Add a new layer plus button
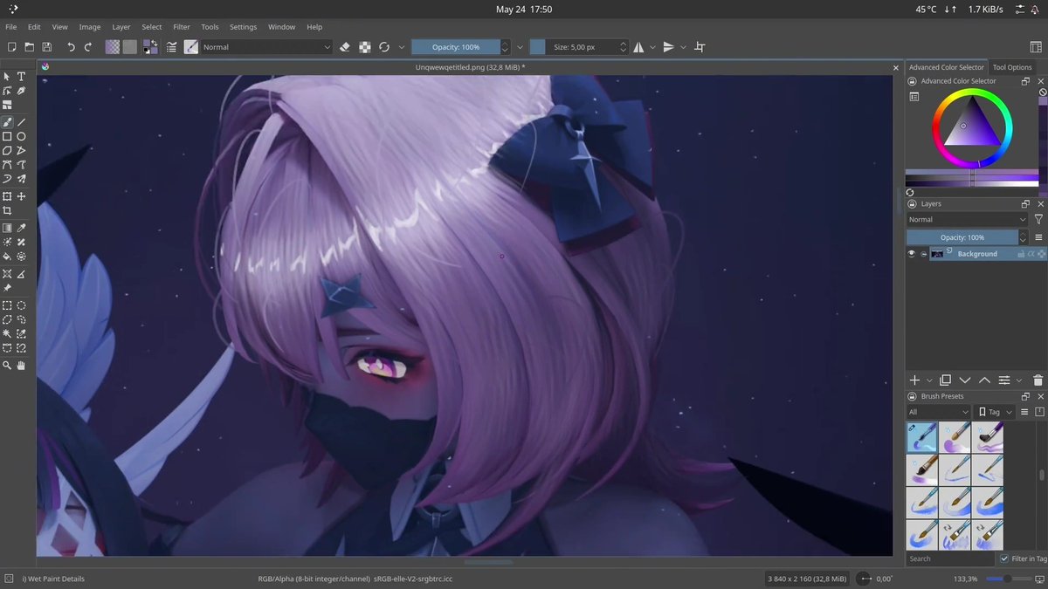The height and width of the screenshot is (589, 1048). click(x=914, y=380)
